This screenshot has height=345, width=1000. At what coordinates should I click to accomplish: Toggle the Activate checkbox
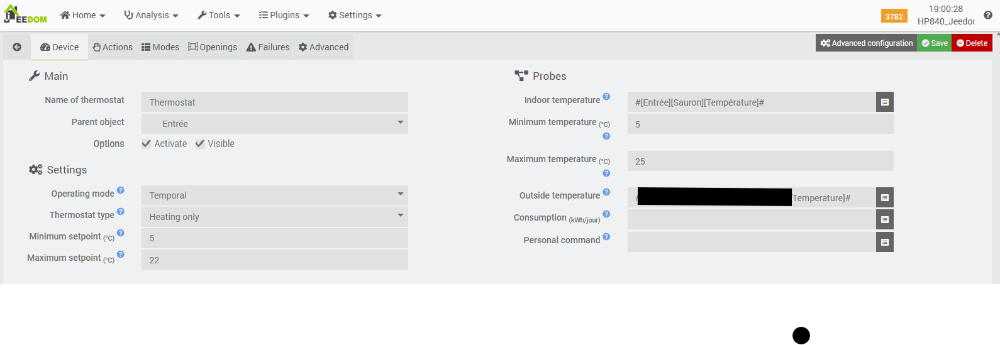[147, 144]
